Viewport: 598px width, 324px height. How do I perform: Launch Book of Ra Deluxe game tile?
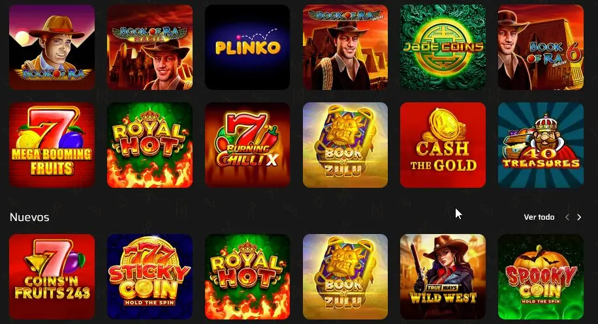coord(345,47)
